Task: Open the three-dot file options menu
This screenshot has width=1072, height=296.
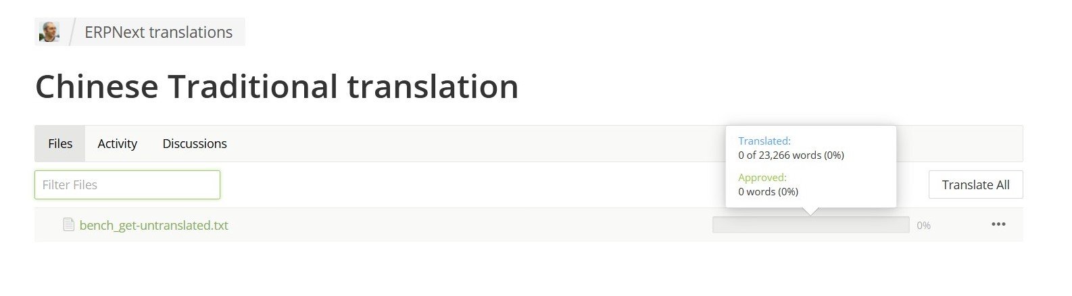Action: point(998,224)
